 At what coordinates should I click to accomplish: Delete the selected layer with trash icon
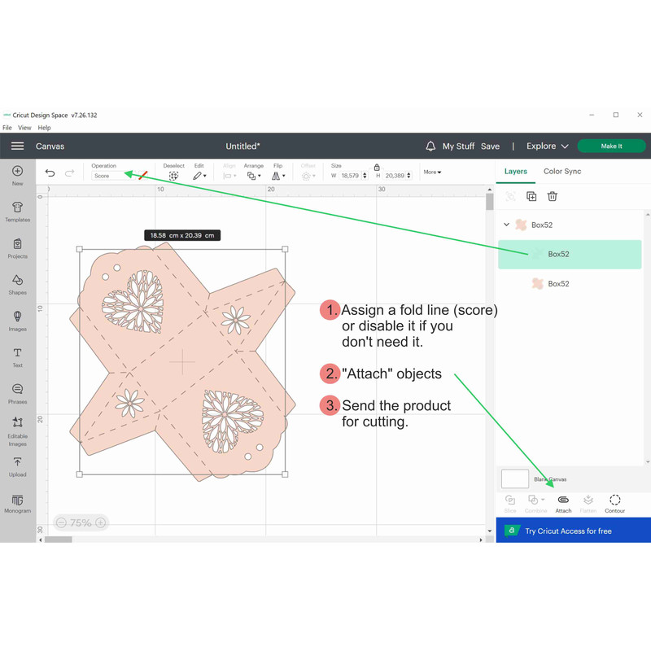[x=553, y=196]
